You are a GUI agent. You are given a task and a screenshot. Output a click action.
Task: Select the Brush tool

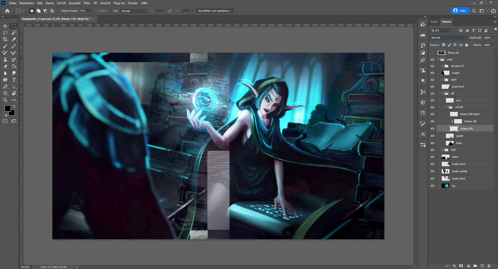click(5, 46)
